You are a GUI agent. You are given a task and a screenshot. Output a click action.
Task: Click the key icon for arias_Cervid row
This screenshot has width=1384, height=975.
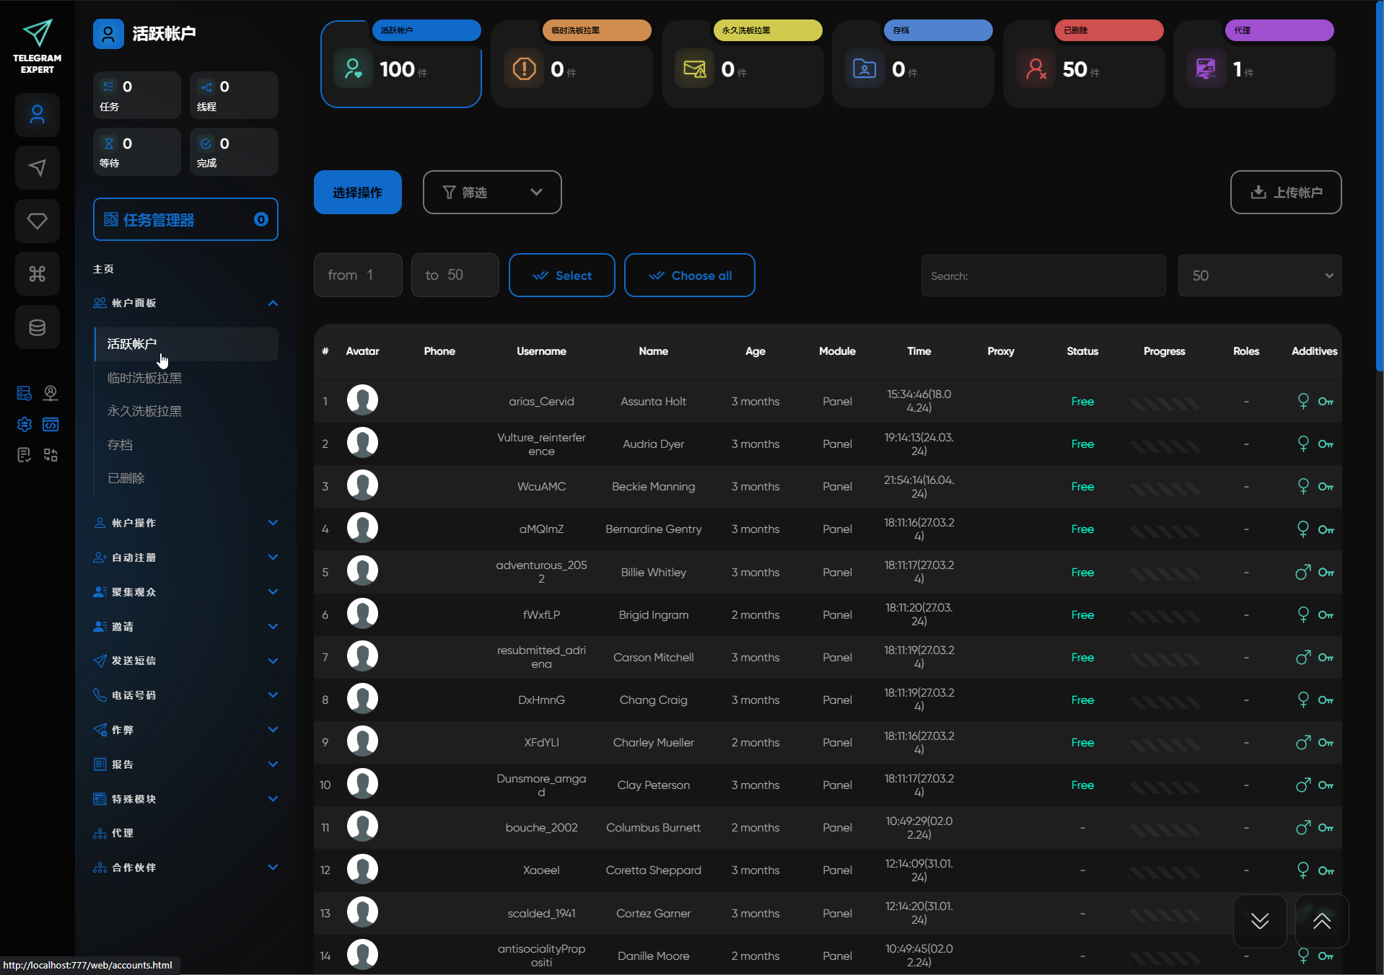(1326, 402)
